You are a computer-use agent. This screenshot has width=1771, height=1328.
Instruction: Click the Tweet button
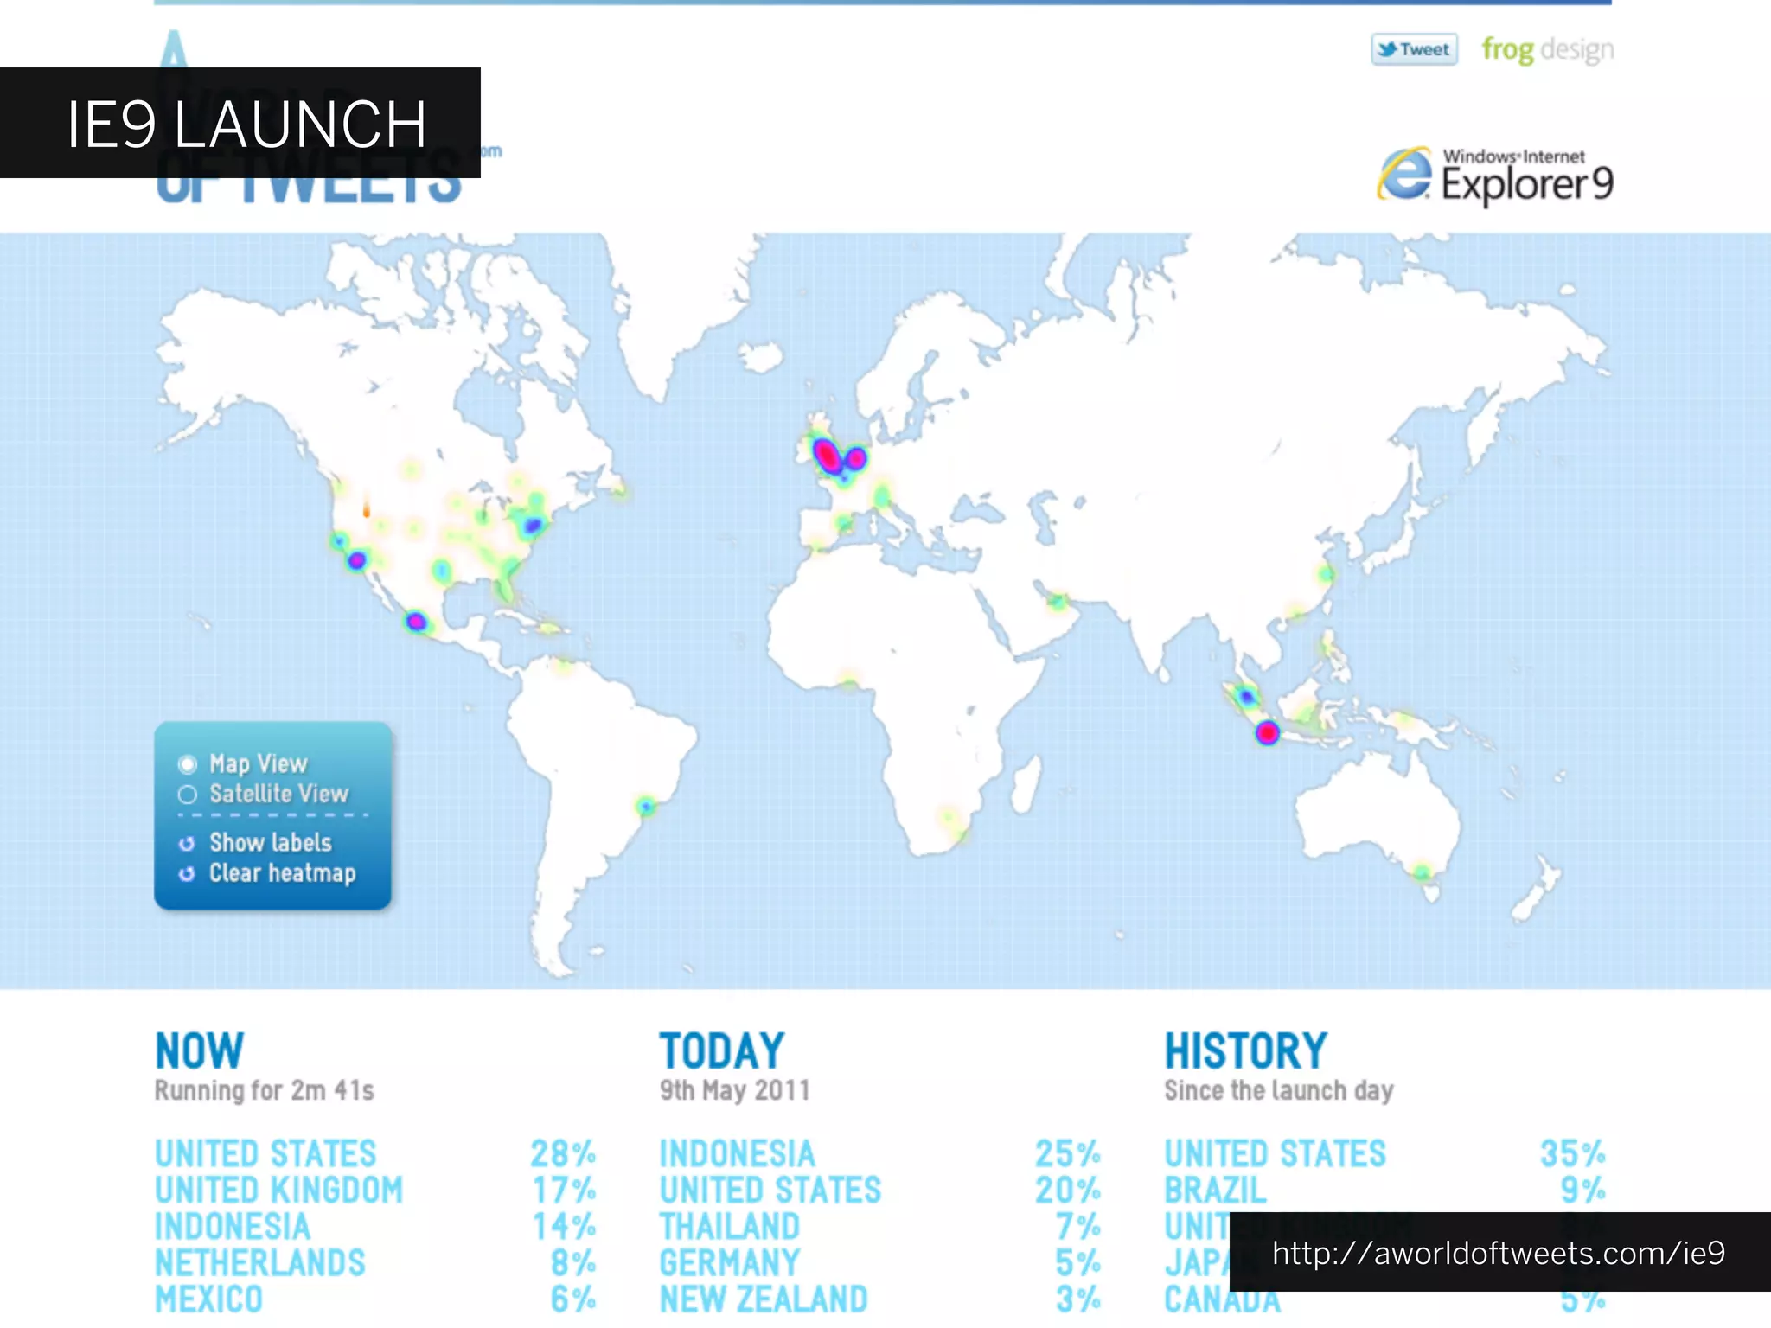click(x=1414, y=49)
